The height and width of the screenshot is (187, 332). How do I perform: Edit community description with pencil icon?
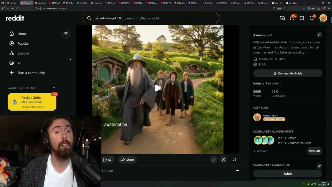pos(319,35)
